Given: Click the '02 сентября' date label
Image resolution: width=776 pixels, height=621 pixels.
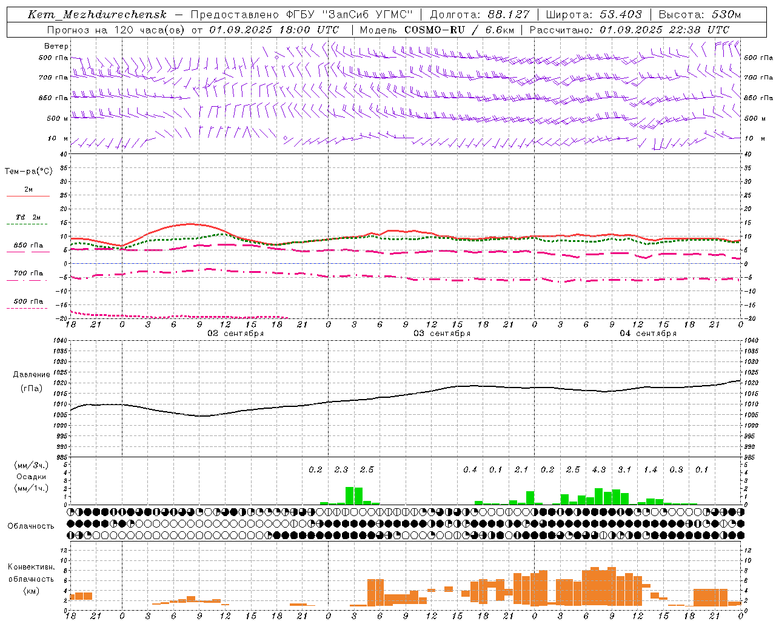Looking at the screenshot, I should click(x=236, y=334).
